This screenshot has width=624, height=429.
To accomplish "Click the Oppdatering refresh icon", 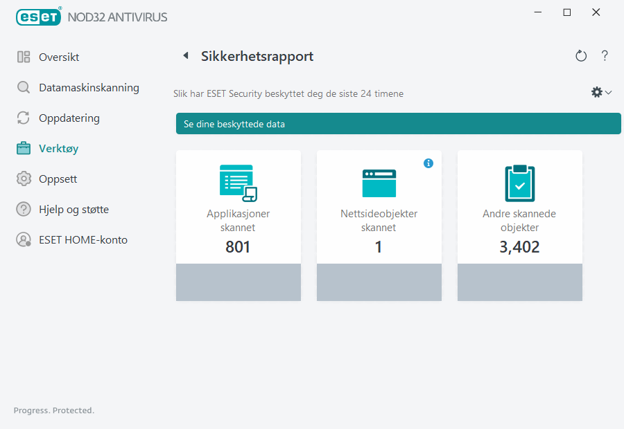I will (x=21, y=118).
